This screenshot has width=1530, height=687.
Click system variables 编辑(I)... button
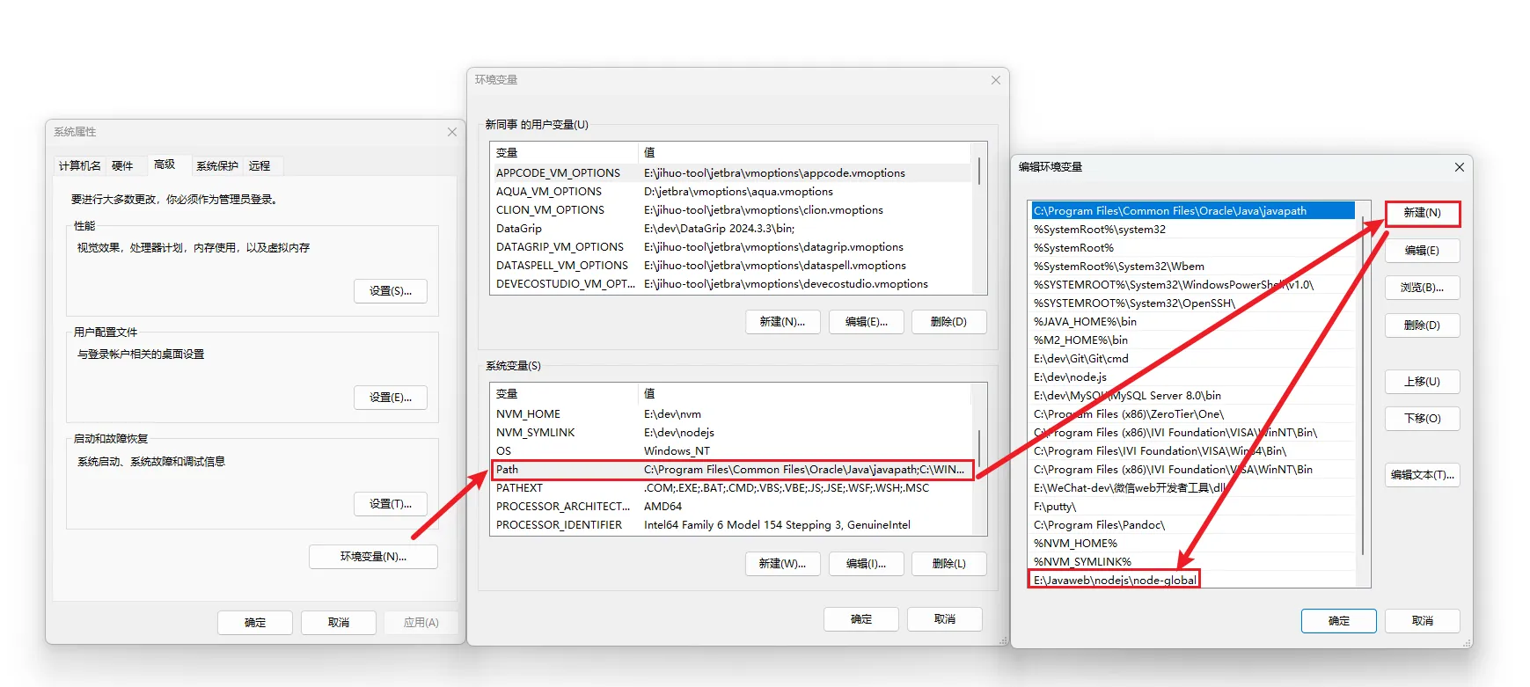point(867,564)
